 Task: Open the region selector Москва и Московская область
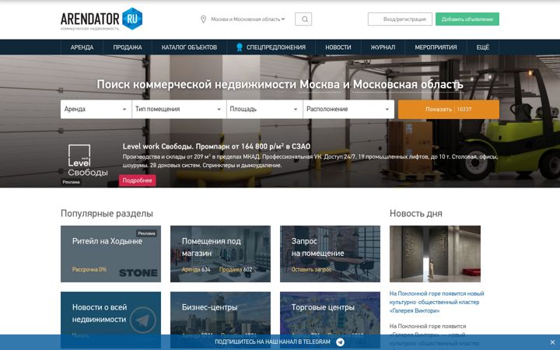pyautogui.click(x=248, y=19)
